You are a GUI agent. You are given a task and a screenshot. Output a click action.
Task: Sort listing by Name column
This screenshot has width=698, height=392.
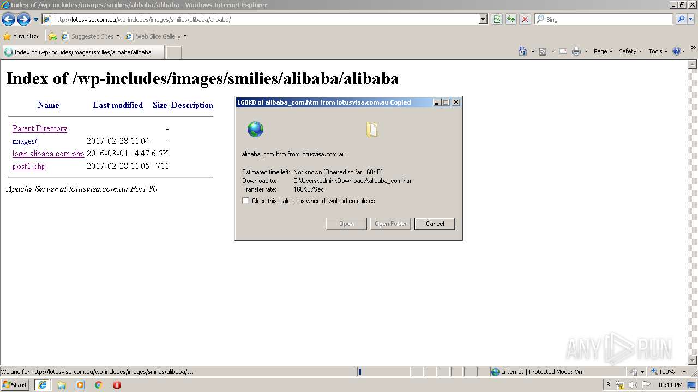click(x=49, y=105)
